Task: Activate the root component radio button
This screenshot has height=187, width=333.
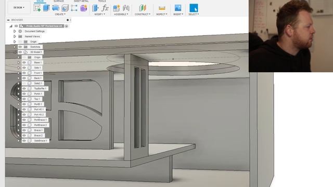Action: click(x=67, y=26)
